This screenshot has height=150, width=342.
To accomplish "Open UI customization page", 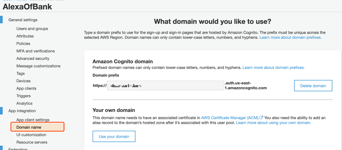I will coord(31,135).
